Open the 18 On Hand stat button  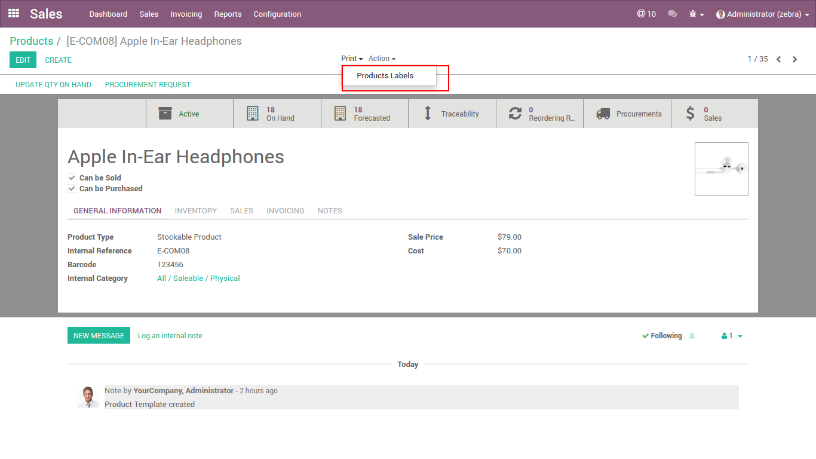pyautogui.click(x=277, y=114)
